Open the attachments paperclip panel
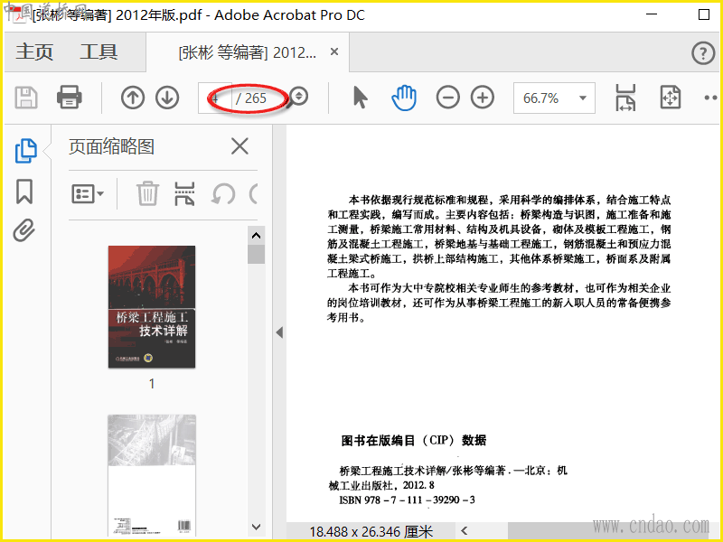 pyautogui.click(x=24, y=230)
